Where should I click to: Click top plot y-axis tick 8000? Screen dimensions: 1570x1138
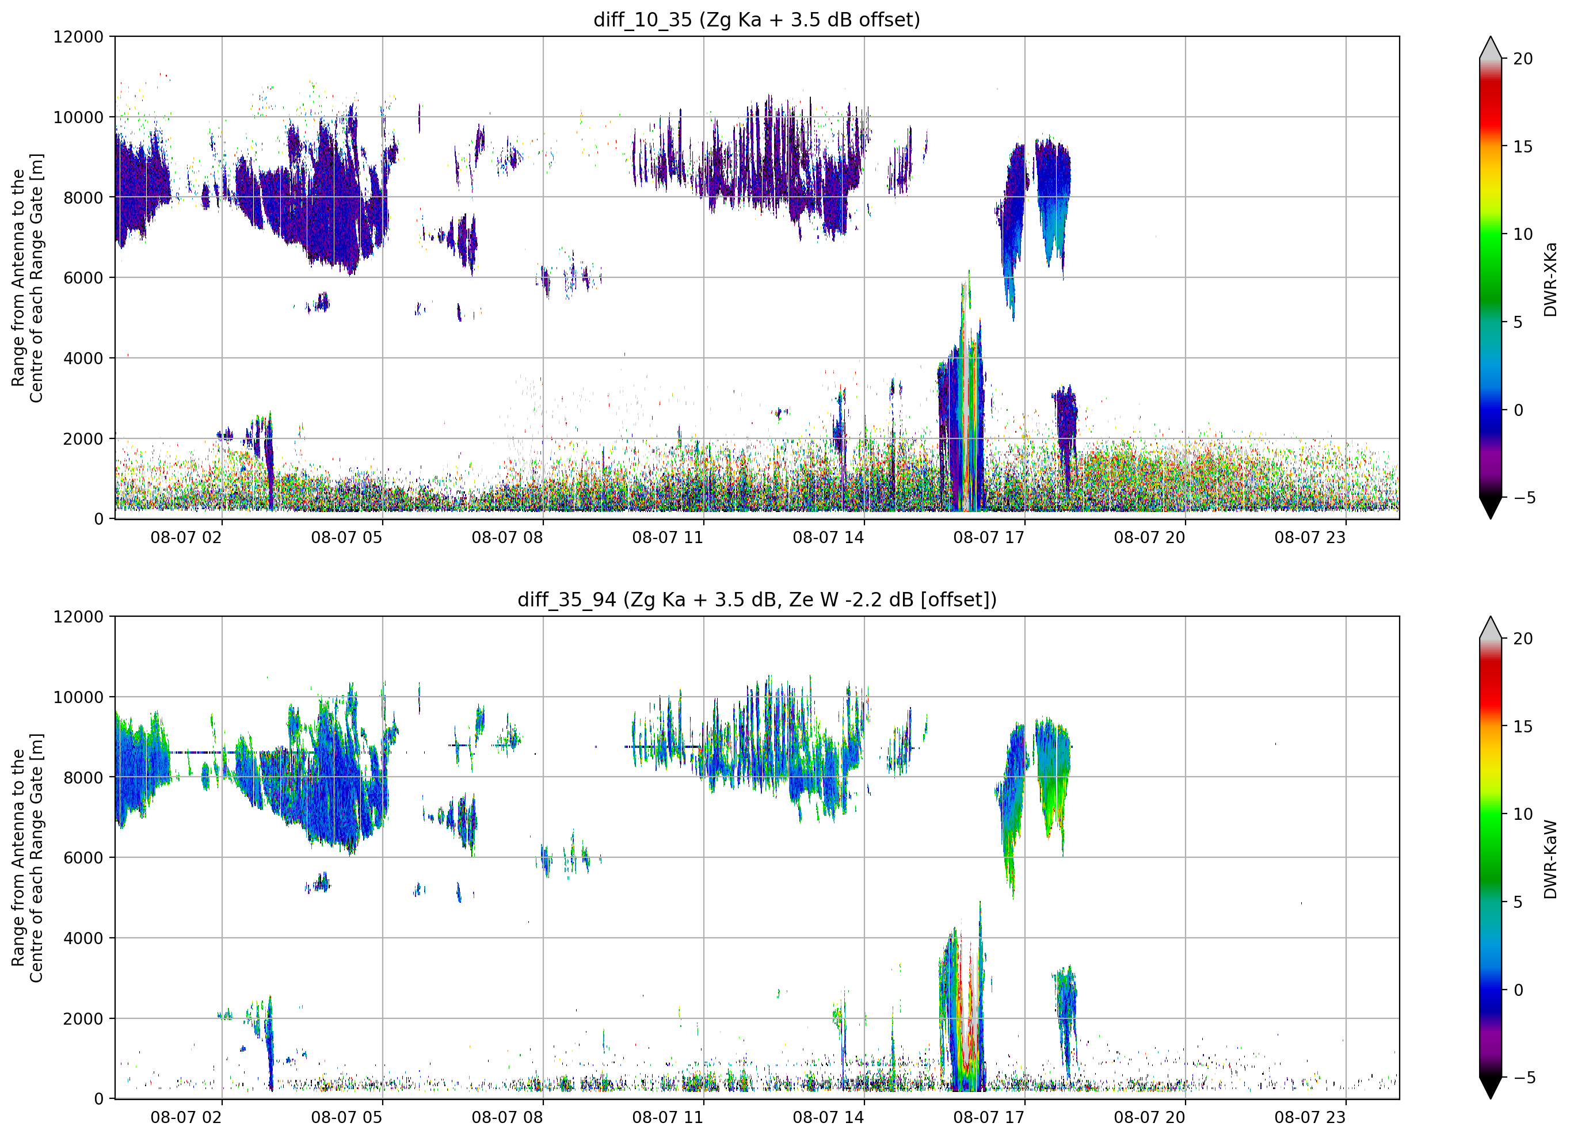click(x=83, y=197)
